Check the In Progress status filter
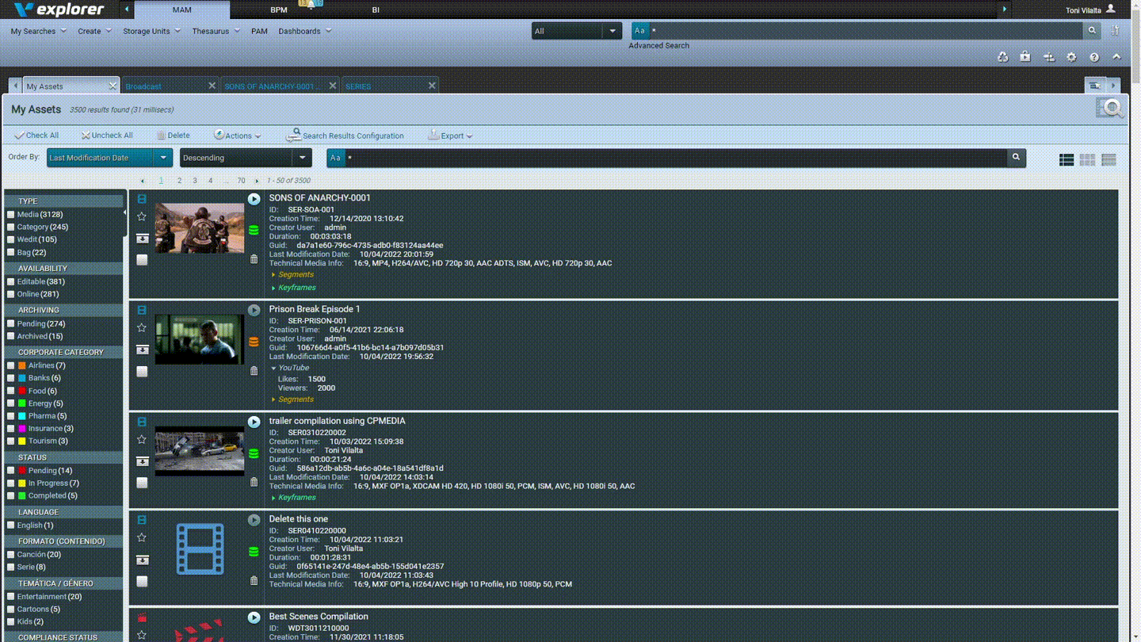 (11, 483)
